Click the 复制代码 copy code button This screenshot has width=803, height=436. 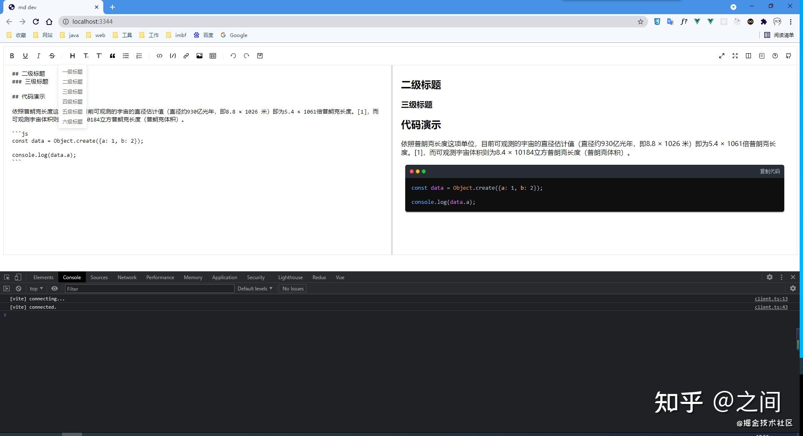tap(769, 171)
